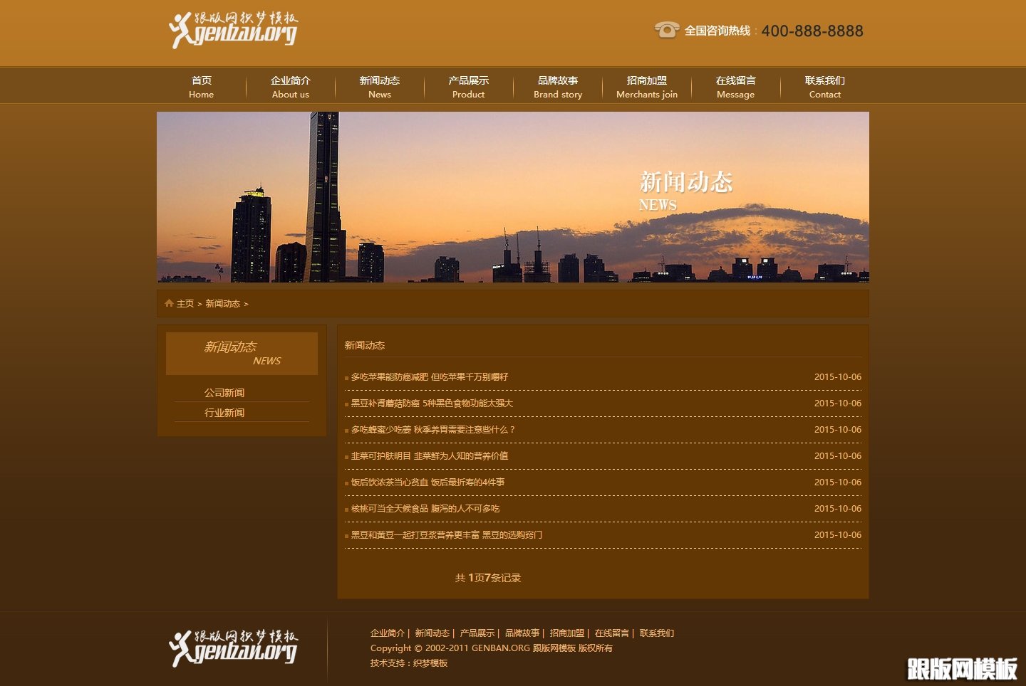Viewport: 1026px width, 686px height.
Task: Select 公司新闻 in the sidebar
Action: (x=224, y=393)
